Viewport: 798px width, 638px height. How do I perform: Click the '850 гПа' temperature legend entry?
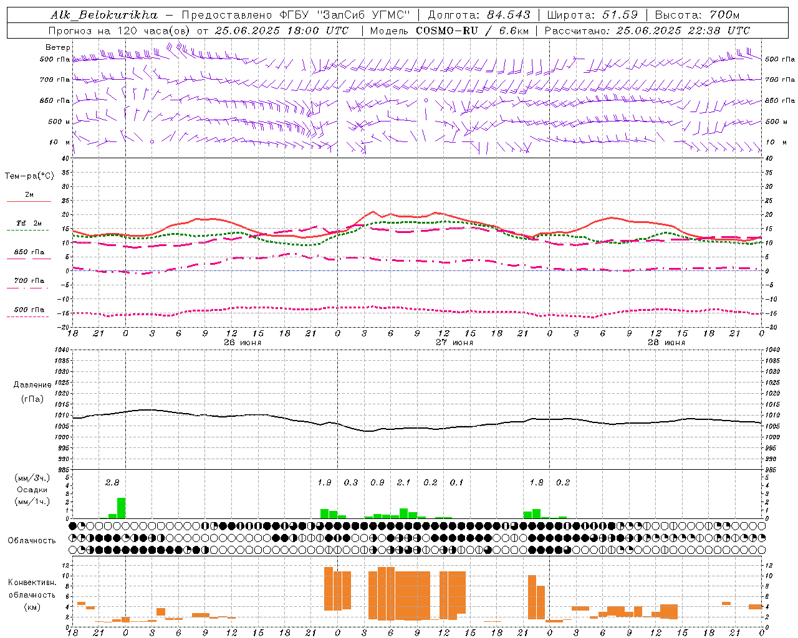pos(29,252)
